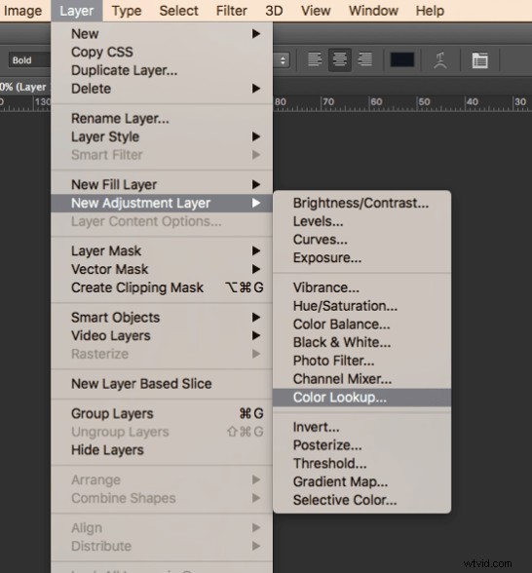The image size is (532, 573).
Task: Open the Image menu
Action: coord(22,11)
